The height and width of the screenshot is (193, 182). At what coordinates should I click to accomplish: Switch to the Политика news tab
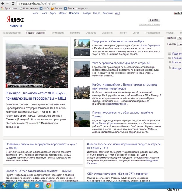pyautogui.click(x=75, y=33)
